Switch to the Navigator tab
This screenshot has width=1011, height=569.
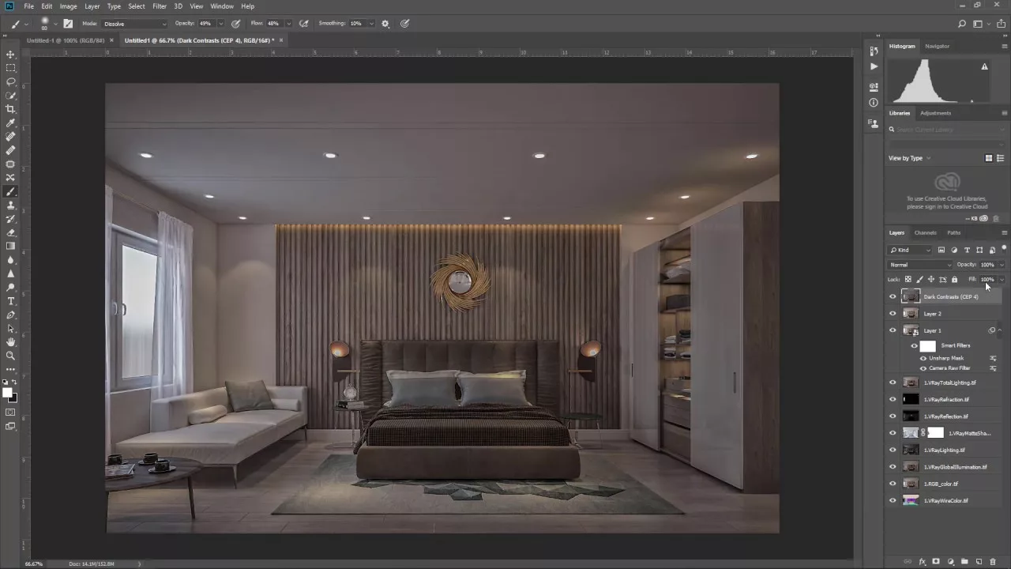(x=938, y=47)
